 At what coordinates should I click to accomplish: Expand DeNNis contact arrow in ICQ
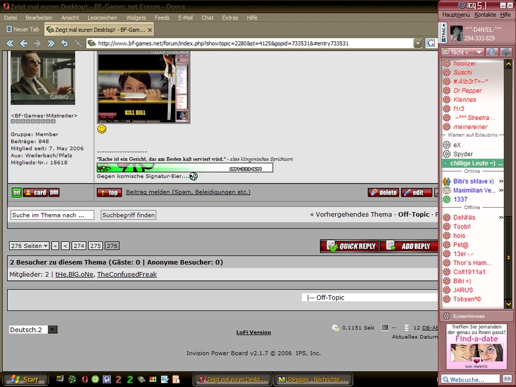coord(501,217)
